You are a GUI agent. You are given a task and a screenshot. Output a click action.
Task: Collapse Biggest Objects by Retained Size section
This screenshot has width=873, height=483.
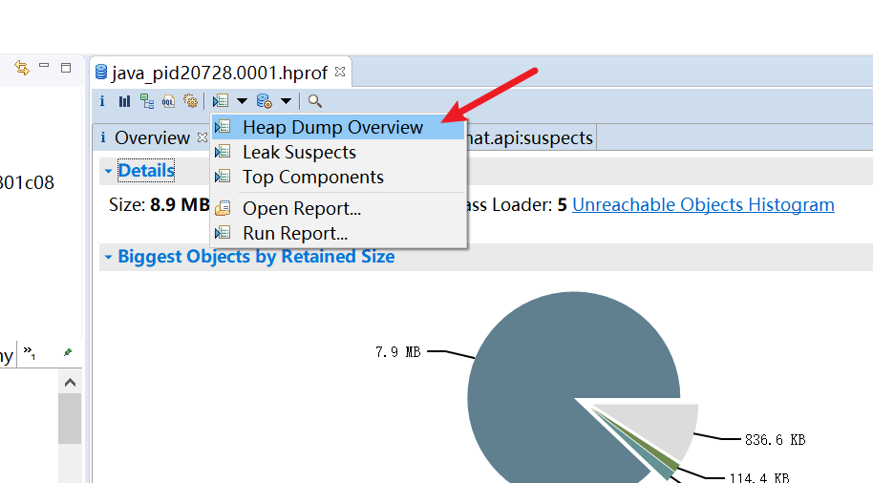(x=108, y=257)
